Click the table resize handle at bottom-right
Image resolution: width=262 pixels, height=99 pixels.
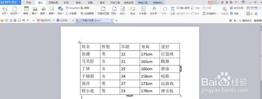(x=181, y=96)
